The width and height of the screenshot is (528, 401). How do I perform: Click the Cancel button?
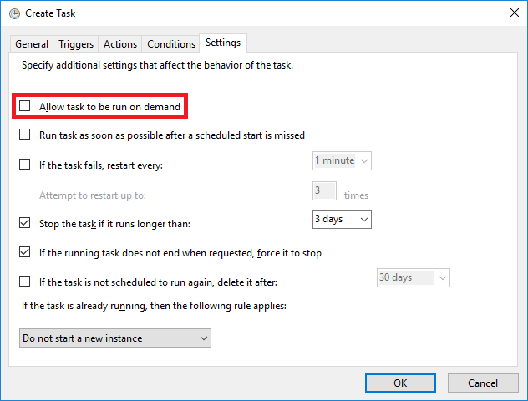(x=483, y=383)
